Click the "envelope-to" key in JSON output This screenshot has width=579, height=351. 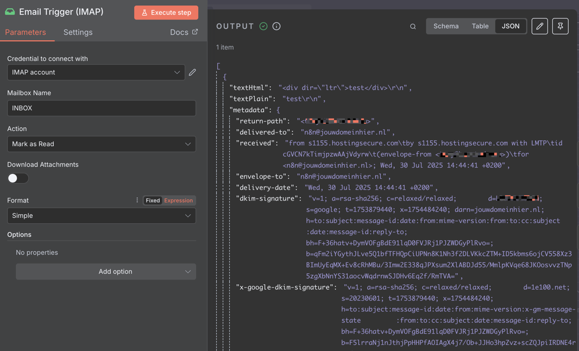[x=261, y=176]
